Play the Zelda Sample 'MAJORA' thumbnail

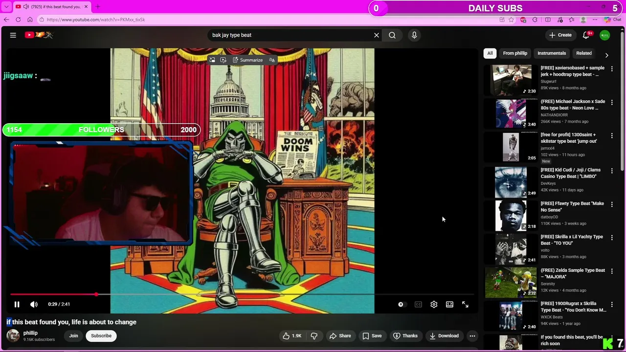[511, 282]
